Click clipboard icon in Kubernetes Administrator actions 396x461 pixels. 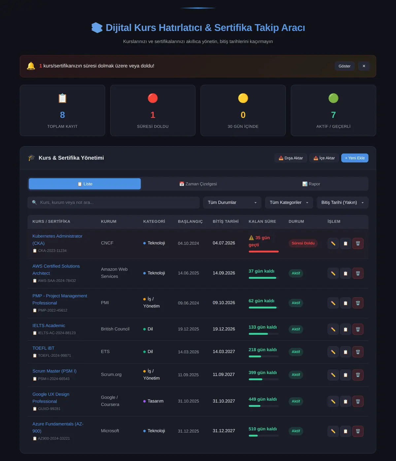(x=346, y=244)
